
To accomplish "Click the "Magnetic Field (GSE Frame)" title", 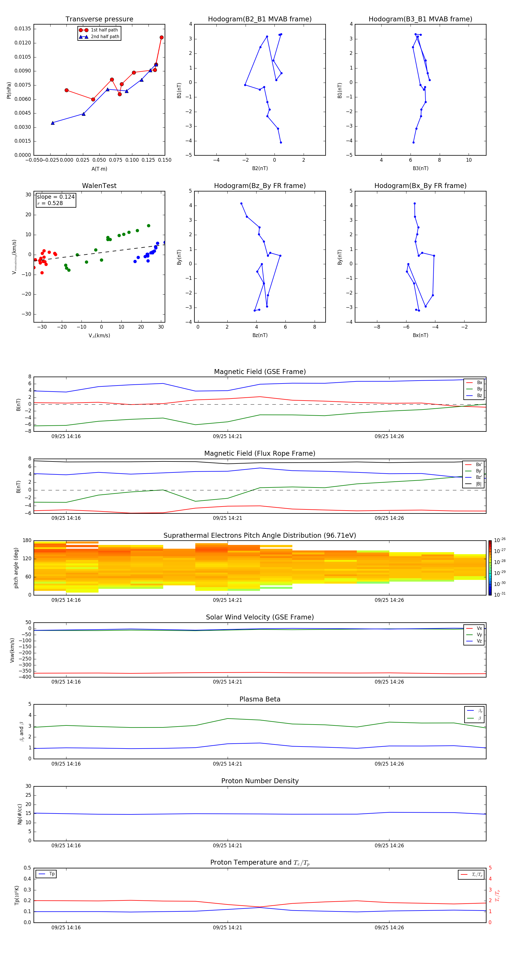I will click(x=260, y=372).
